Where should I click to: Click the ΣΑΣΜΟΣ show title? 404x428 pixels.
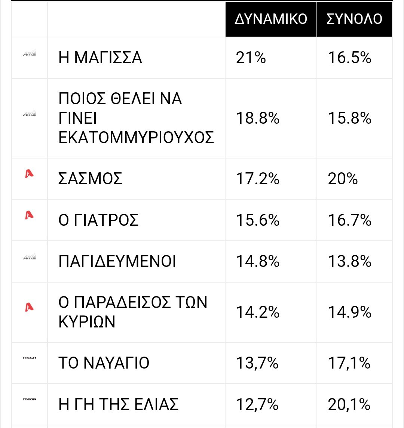90,179
